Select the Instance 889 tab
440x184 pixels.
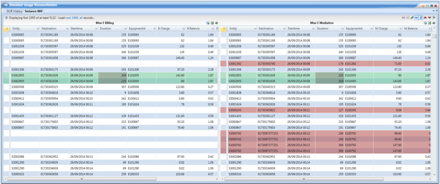click(x=33, y=11)
